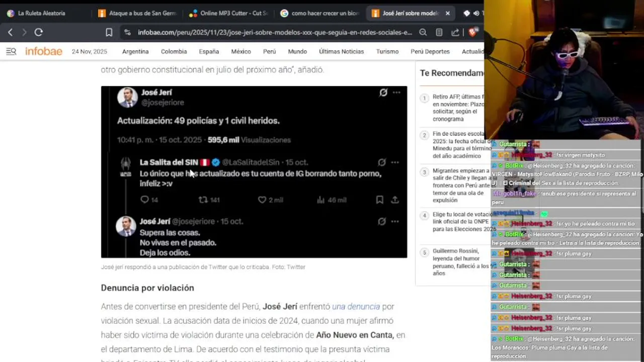This screenshot has width=644, height=362.
Task: Open site settings icon beside the URL
Action: point(128,32)
